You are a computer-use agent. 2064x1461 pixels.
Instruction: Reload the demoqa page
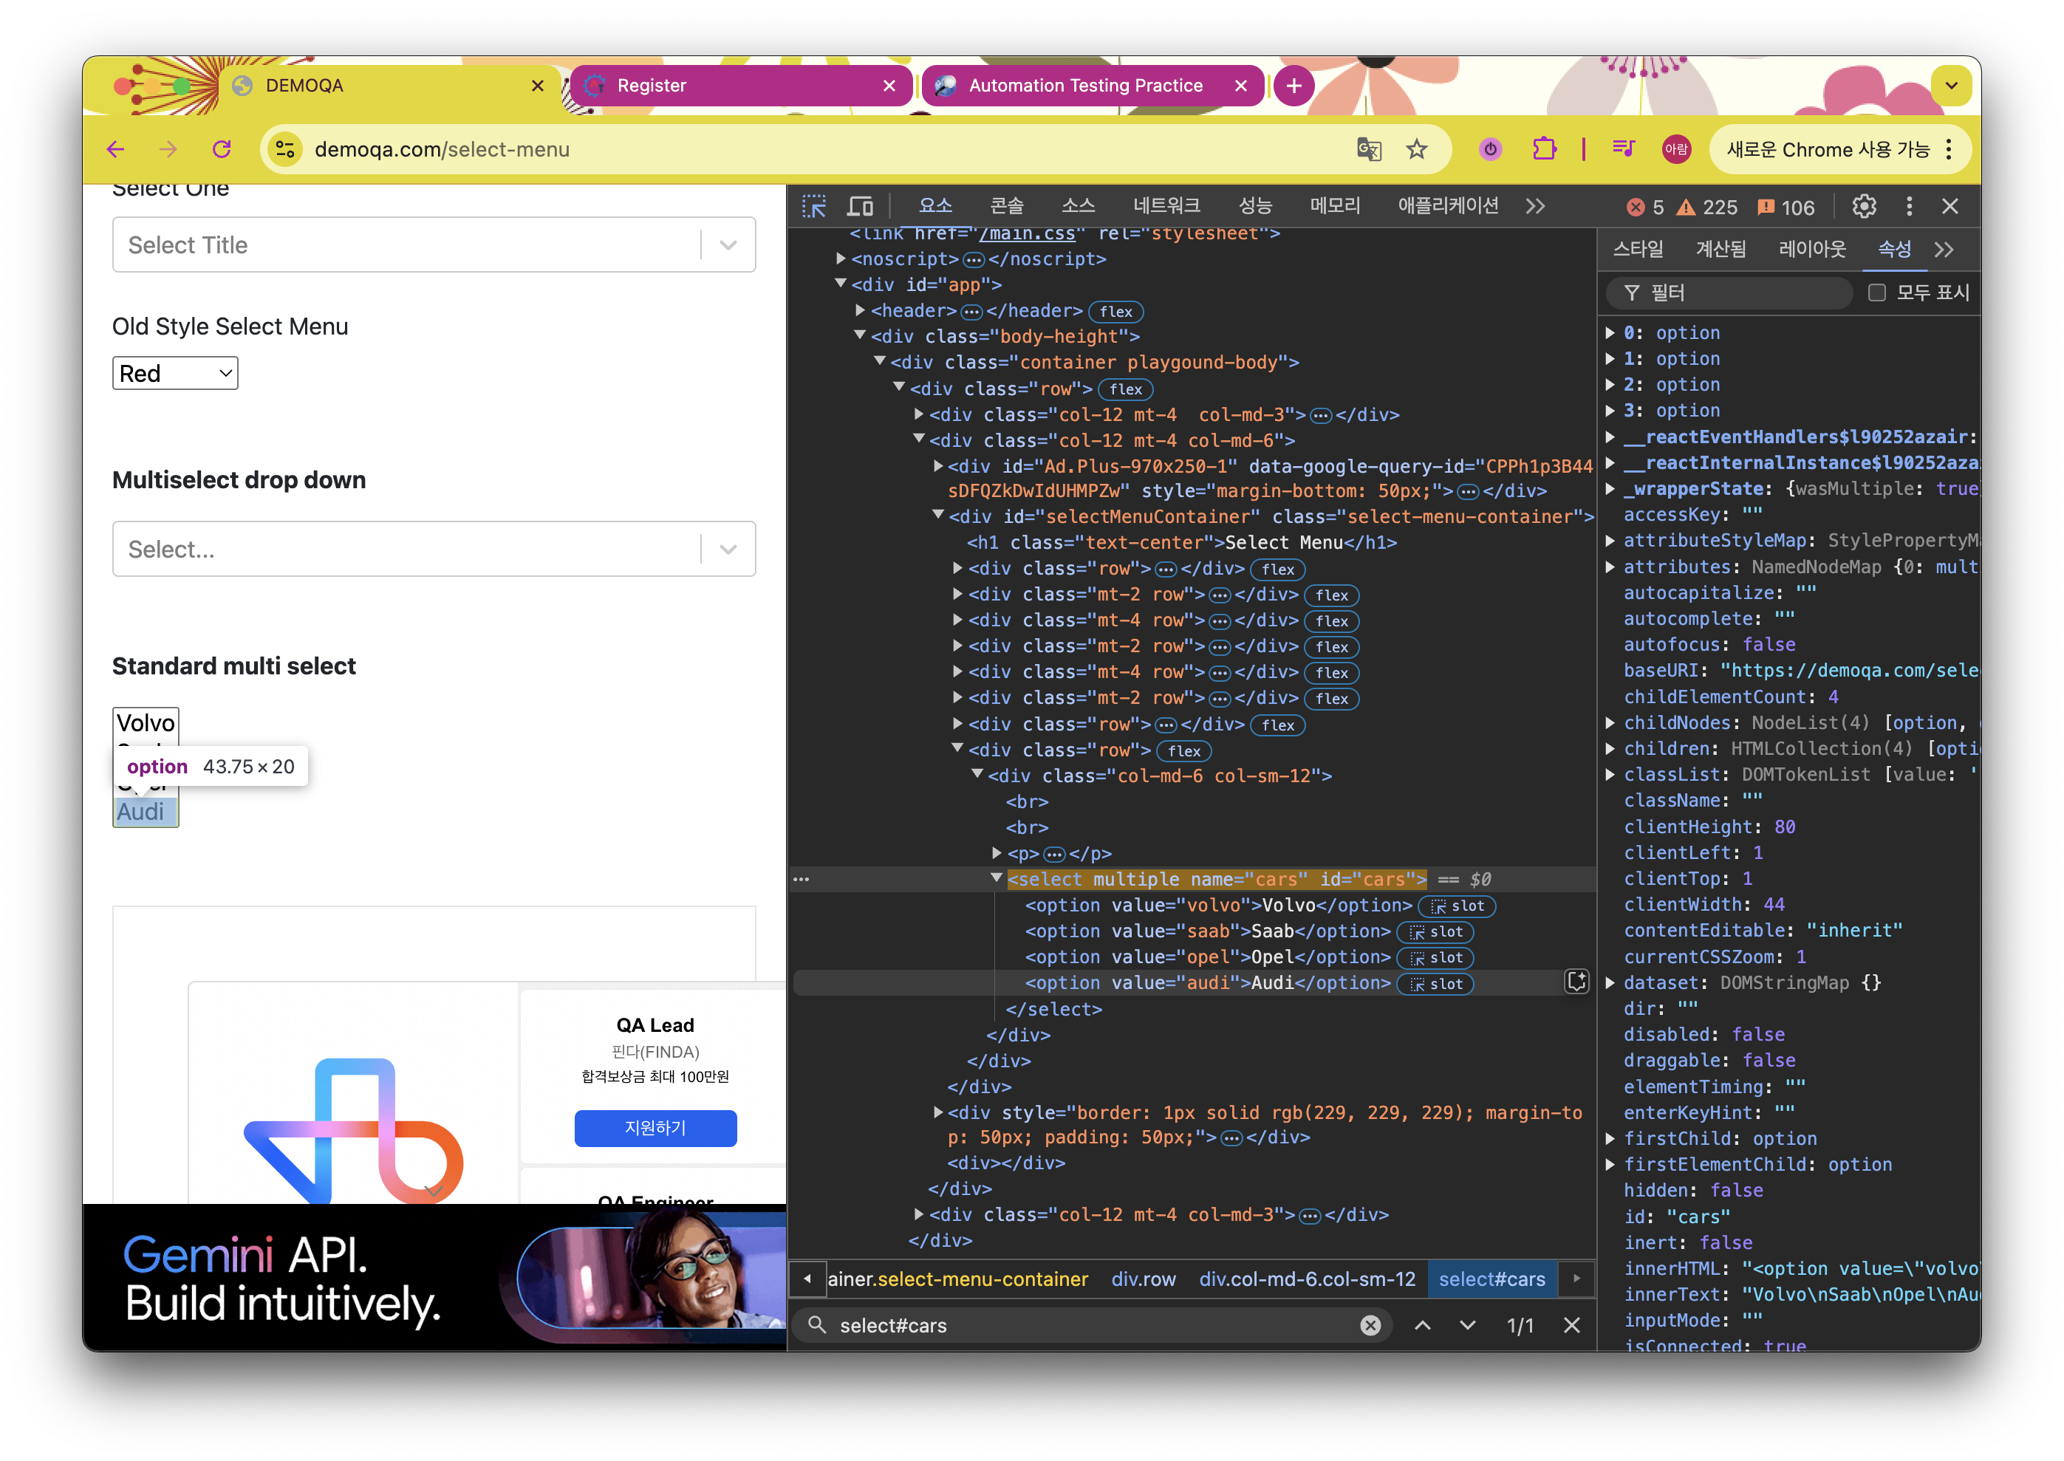(222, 149)
